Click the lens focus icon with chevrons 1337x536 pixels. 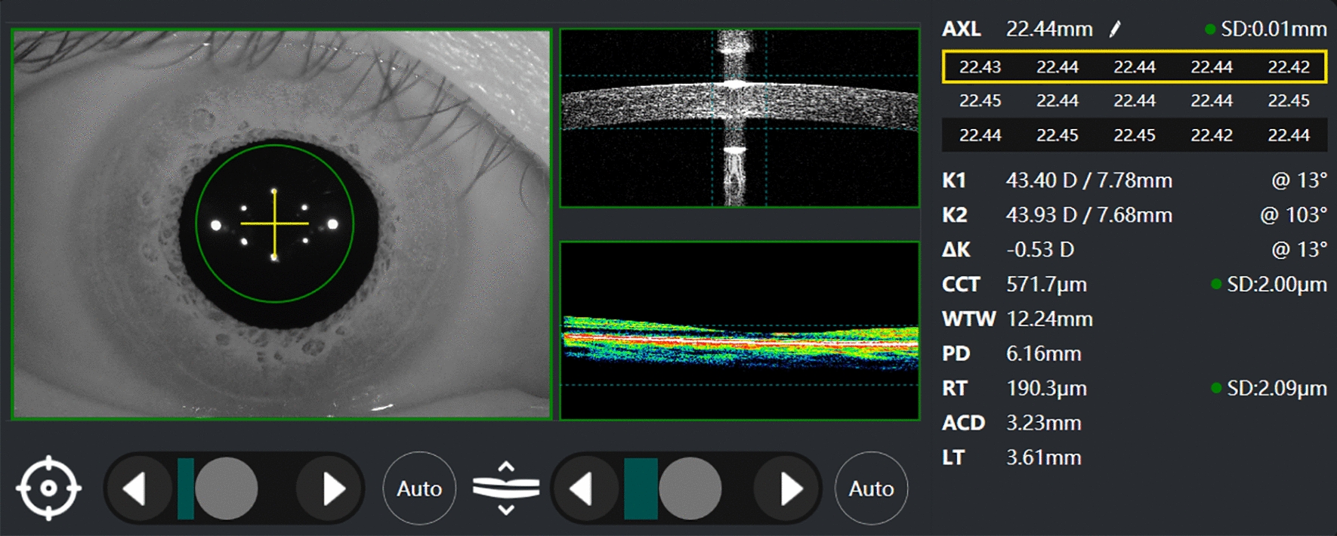coord(506,488)
